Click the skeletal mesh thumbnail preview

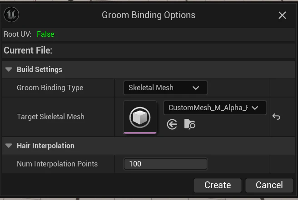(140, 117)
